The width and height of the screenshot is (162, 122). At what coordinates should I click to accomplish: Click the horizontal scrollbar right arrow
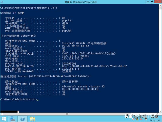(x=157, y=114)
